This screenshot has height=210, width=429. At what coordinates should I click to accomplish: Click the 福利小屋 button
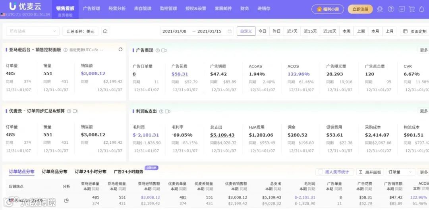328,9
